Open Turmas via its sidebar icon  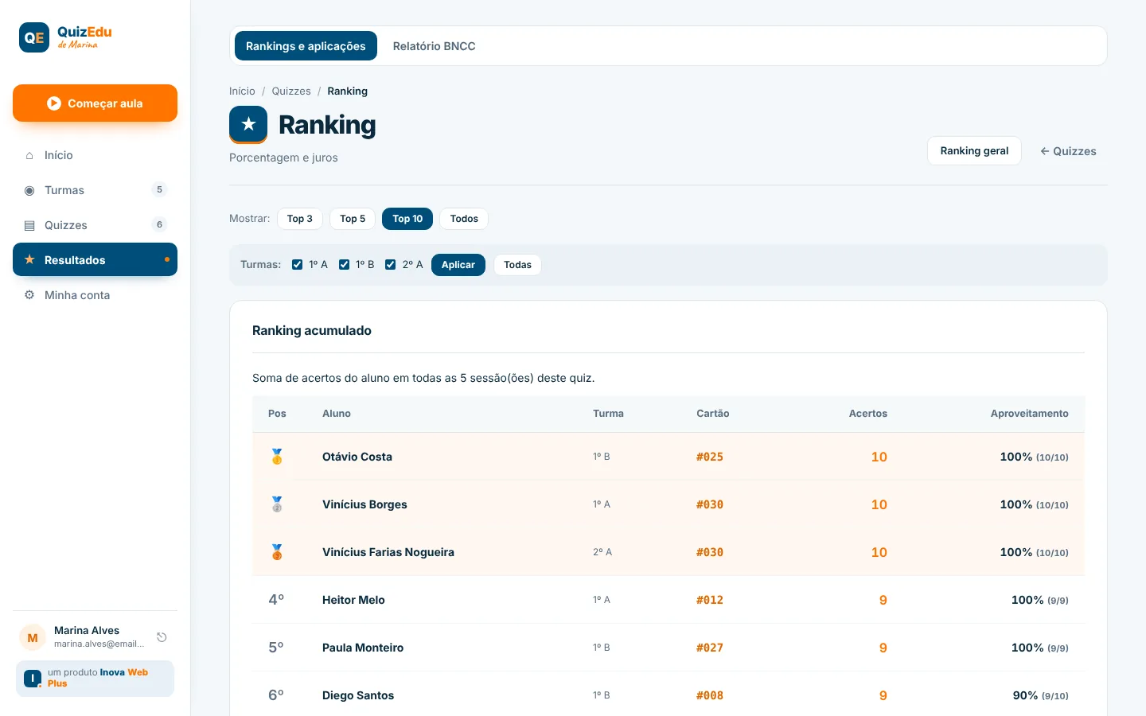(x=29, y=190)
